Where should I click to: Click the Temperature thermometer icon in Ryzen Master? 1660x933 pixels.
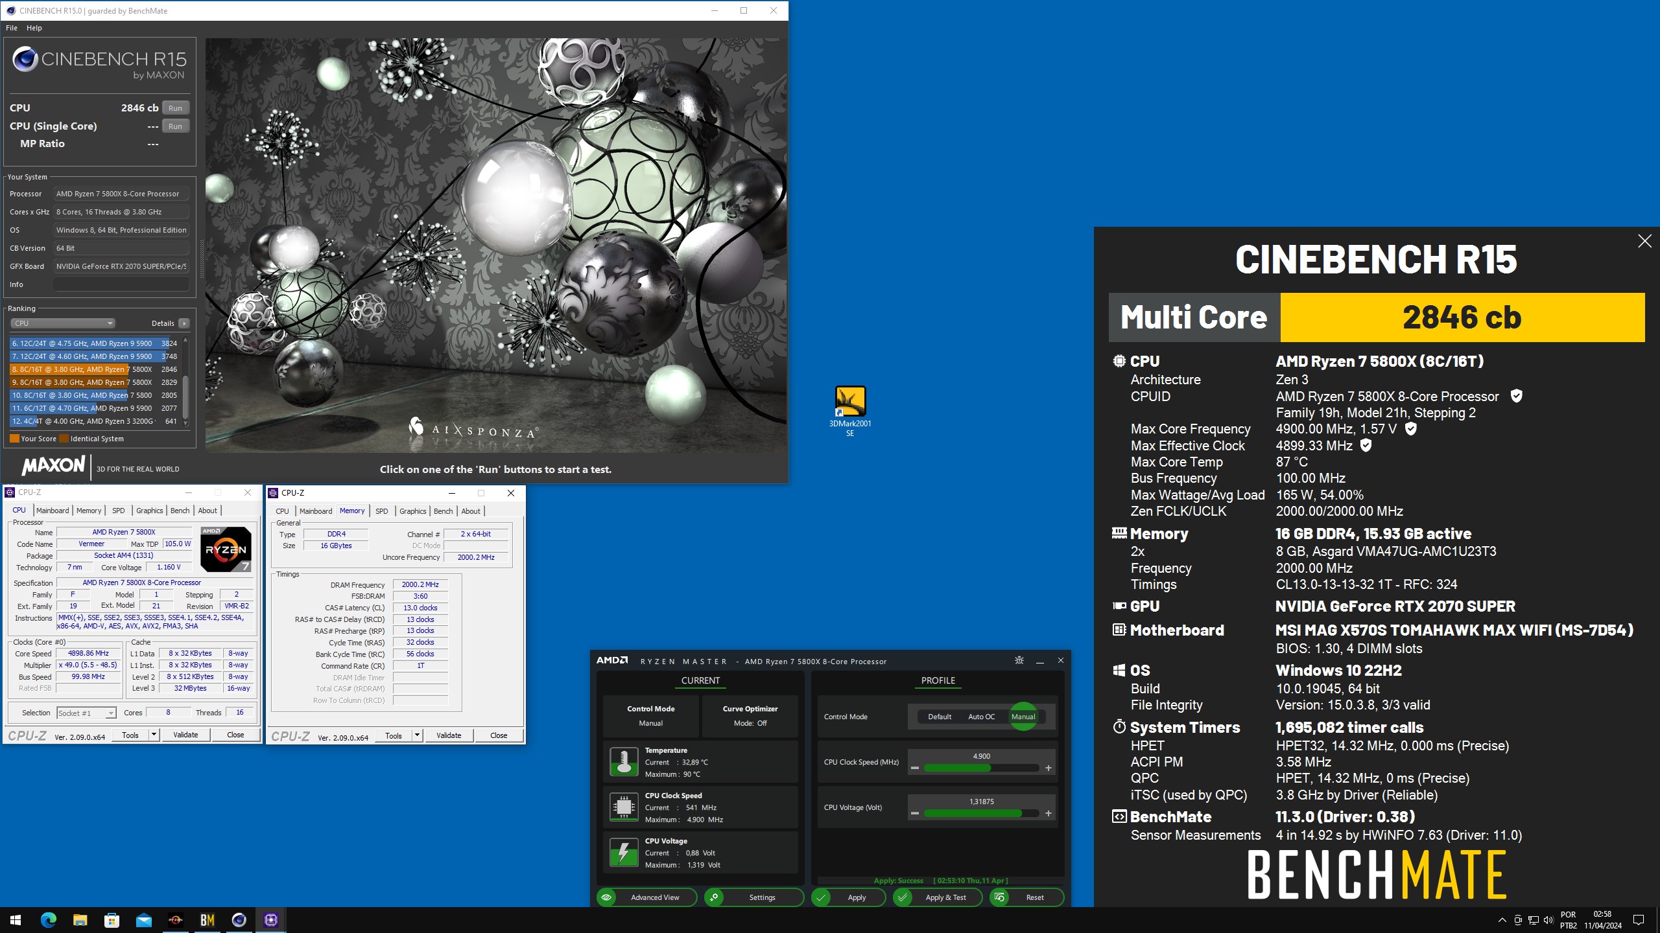(624, 762)
